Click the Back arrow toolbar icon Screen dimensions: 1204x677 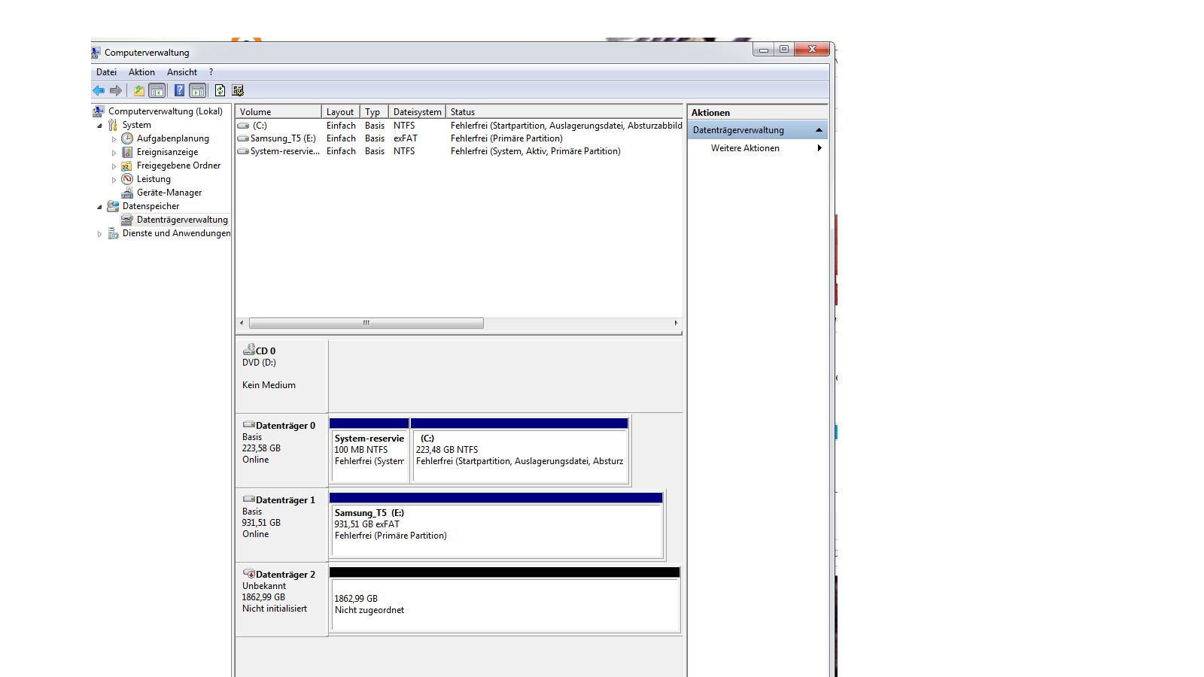[x=99, y=90]
